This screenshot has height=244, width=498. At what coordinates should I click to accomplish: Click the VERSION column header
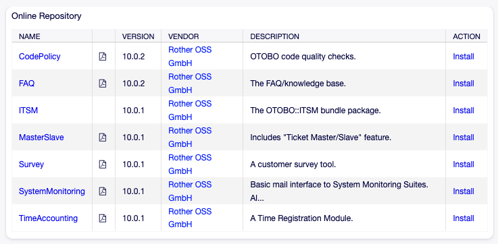coord(138,36)
